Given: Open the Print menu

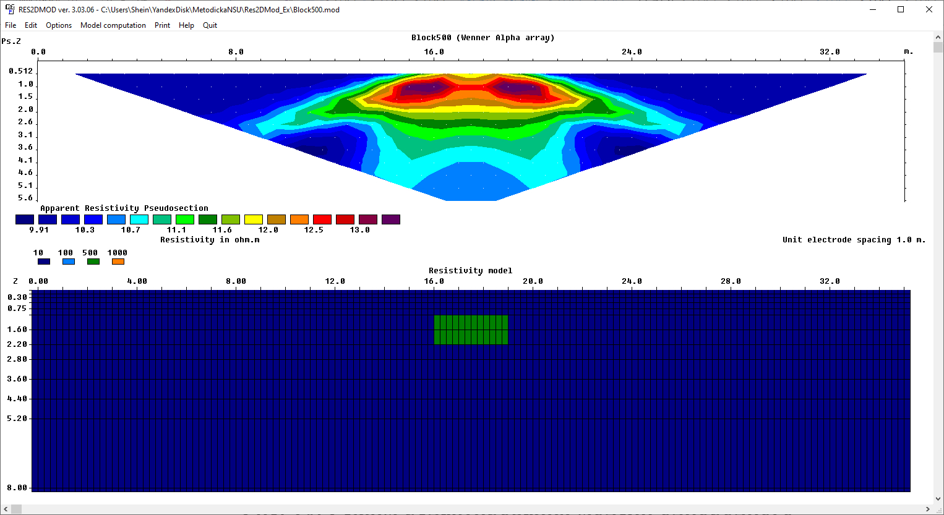Looking at the screenshot, I should pyautogui.click(x=162, y=25).
